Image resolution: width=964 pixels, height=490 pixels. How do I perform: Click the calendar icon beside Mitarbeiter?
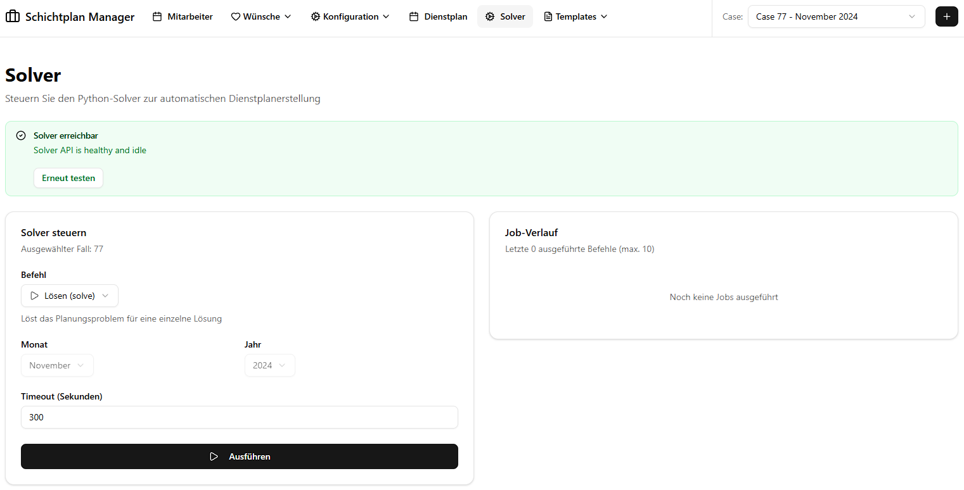click(x=157, y=16)
